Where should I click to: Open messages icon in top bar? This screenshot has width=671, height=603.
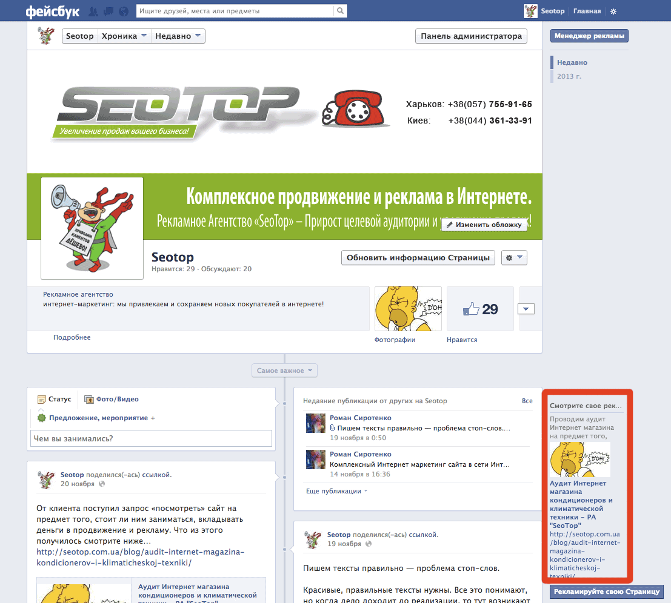click(109, 12)
